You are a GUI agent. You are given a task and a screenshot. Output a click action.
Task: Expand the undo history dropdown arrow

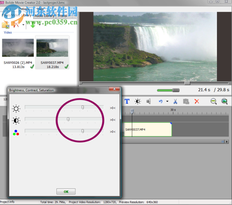point(167,101)
